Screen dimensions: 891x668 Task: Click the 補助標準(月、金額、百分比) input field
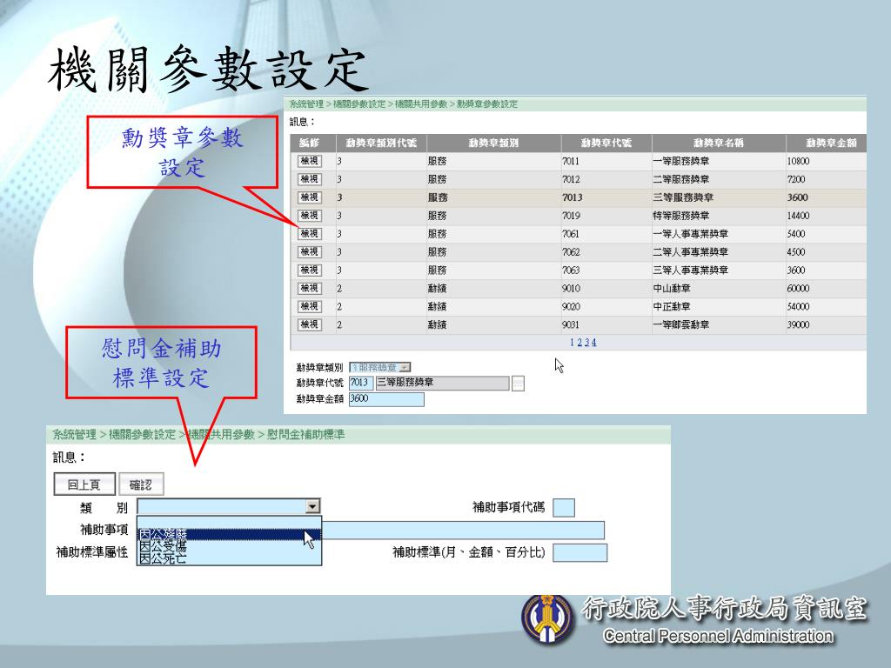tap(580, 552)
